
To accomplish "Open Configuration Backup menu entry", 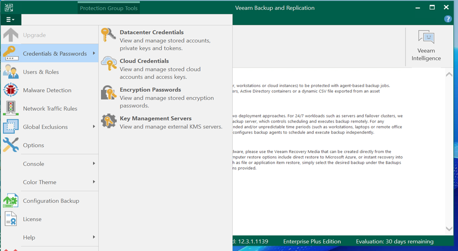I will pos(50,200).
